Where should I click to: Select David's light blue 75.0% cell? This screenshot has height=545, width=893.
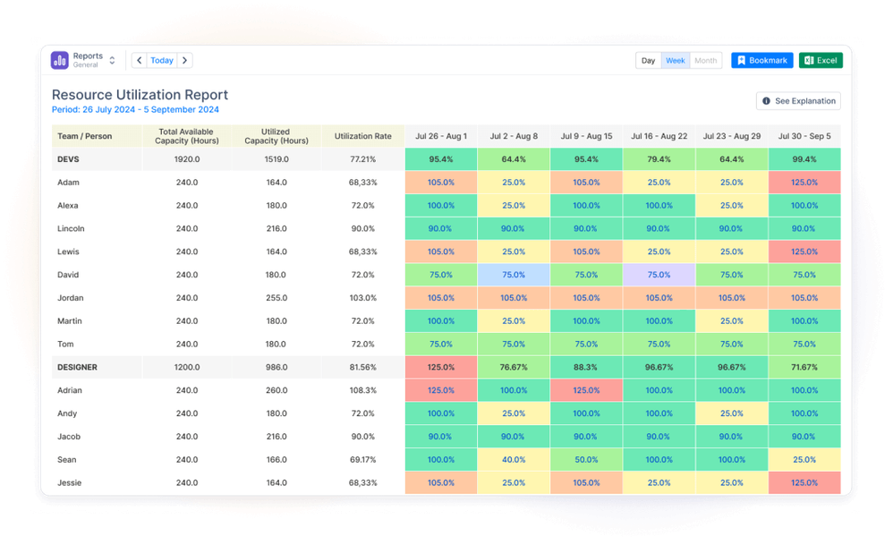tap(513, 275)
